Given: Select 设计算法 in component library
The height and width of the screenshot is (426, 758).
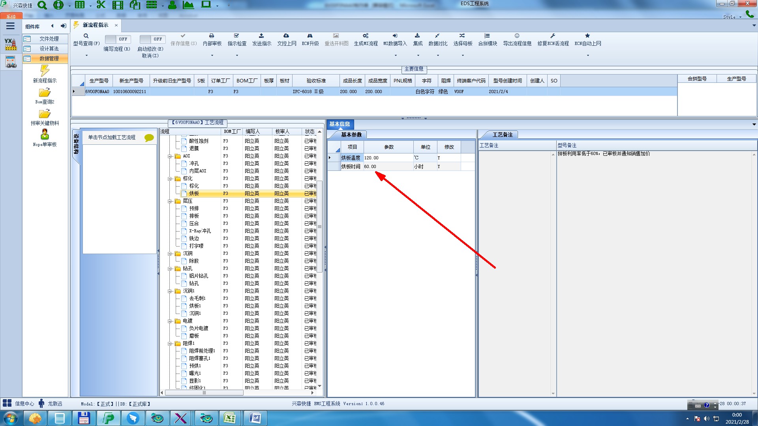Looking at the screenshot, I should point(49,49).
